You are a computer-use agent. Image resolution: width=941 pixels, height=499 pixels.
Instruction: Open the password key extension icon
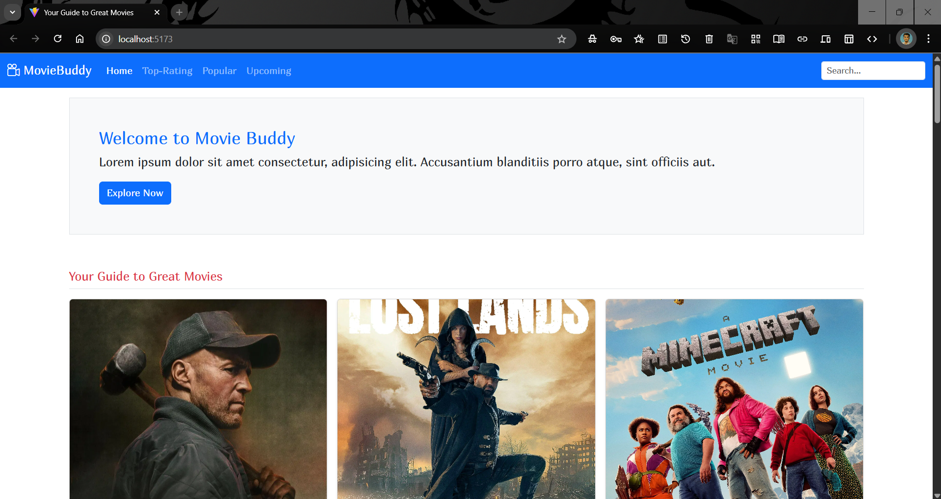click(616, 39)
